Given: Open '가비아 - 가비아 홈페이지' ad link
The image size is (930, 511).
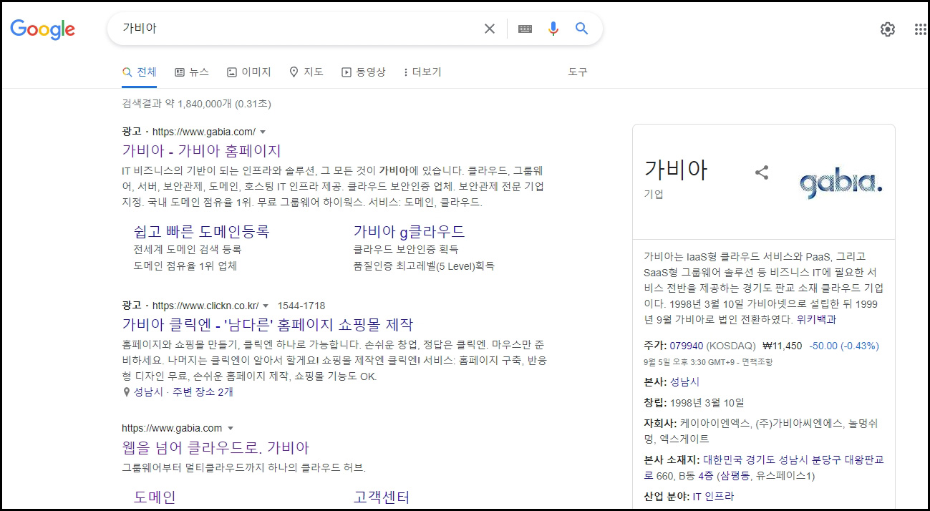Looking at the screenshot, I should tap(202, 151).
